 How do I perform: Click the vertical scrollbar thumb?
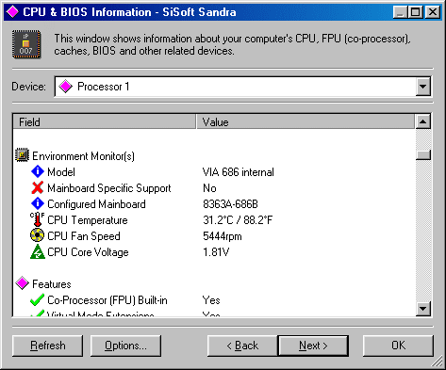pyautogui.click(x=423, y=154)
